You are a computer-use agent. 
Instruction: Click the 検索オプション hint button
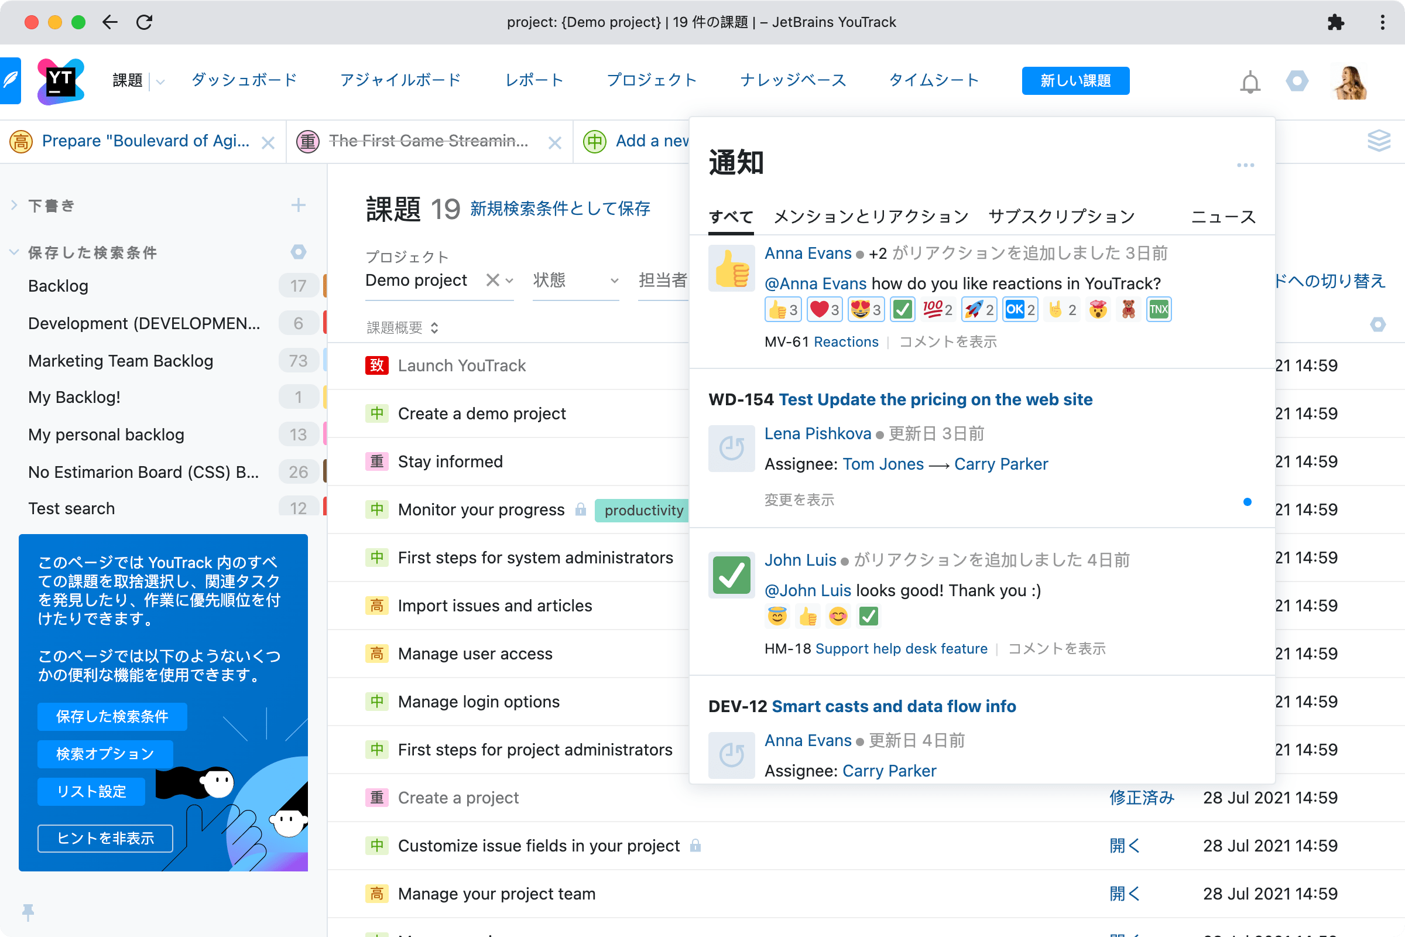[105, 754]
